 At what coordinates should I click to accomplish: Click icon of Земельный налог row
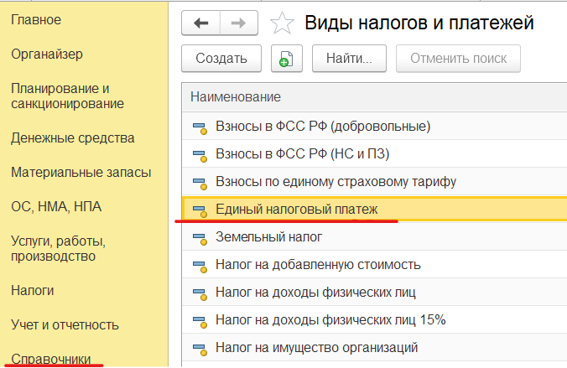click(x=200, y=239)
